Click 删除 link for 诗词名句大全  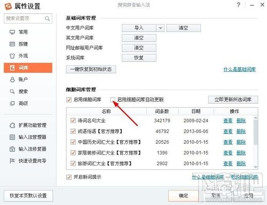pos(241,121)
